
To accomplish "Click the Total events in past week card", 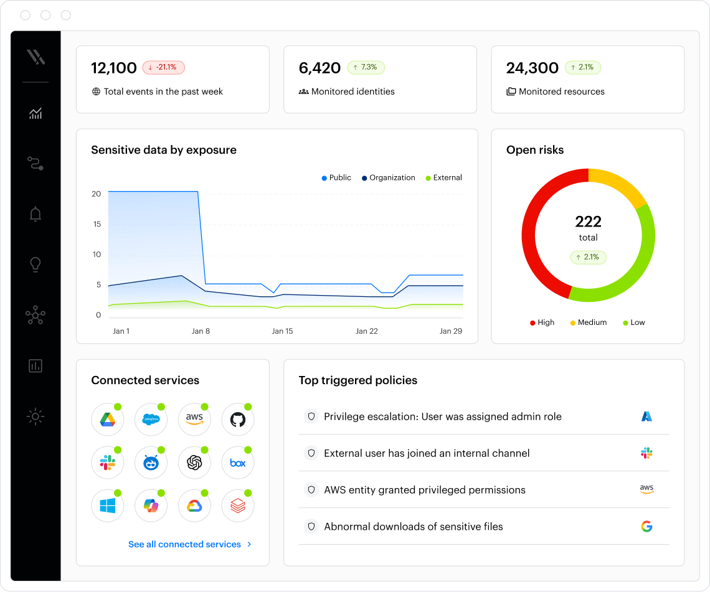I will pos(173,79).
